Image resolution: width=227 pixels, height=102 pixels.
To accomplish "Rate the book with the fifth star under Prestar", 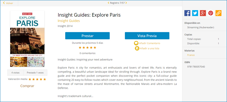I will click(95, 47).
